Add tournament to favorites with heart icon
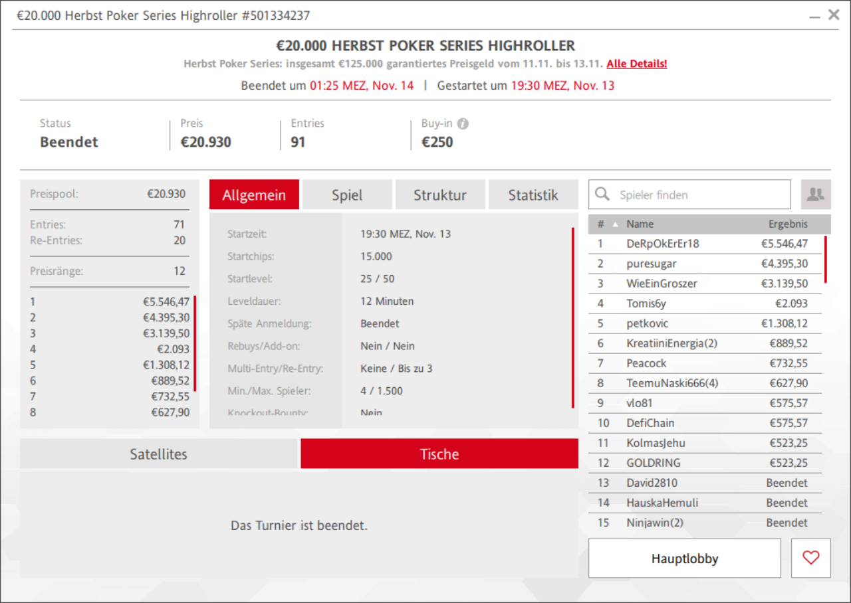Screen dimensions: 851x603 tap(810, 558)
